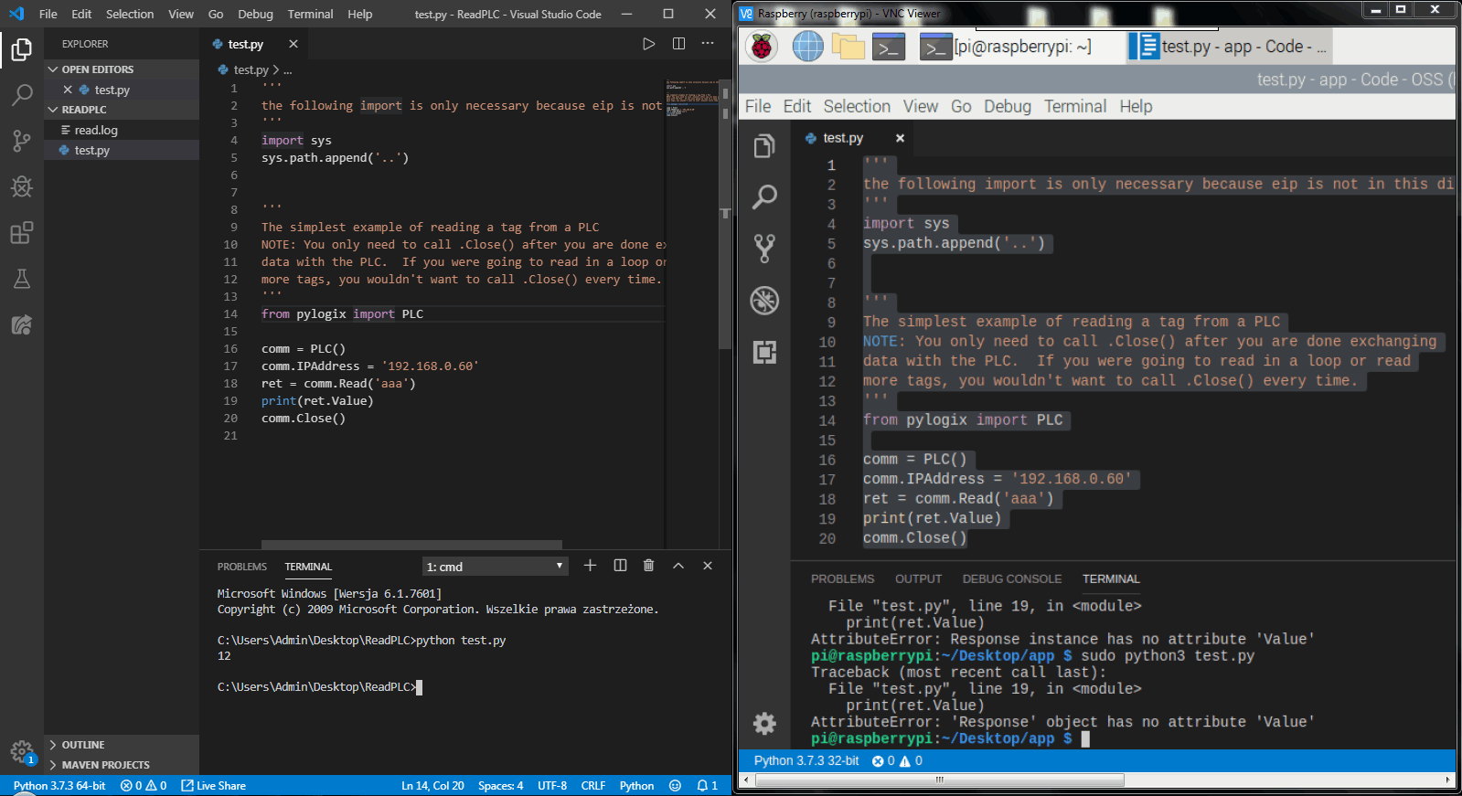Click Live Share in the status bar
Viewport: 1462px width, 796px height.
(214, 786)
